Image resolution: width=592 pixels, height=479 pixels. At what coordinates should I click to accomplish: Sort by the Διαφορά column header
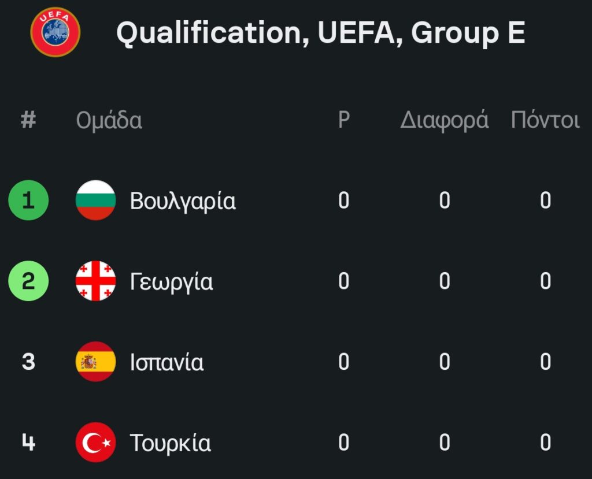[444, 121]
